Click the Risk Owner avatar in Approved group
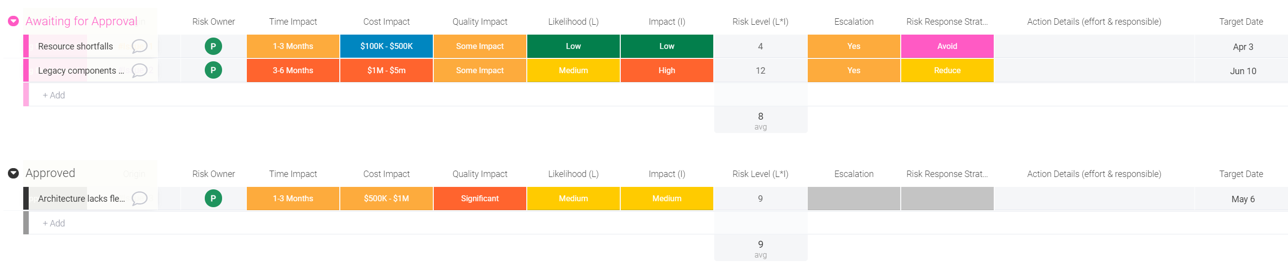 [x=213, y=198]
